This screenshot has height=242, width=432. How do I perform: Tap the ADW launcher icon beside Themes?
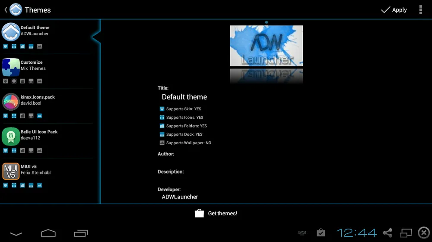(16, 10)
